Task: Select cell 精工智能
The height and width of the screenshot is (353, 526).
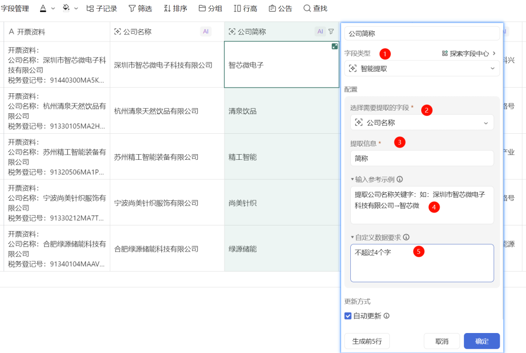Action: [x=282, y=157]
